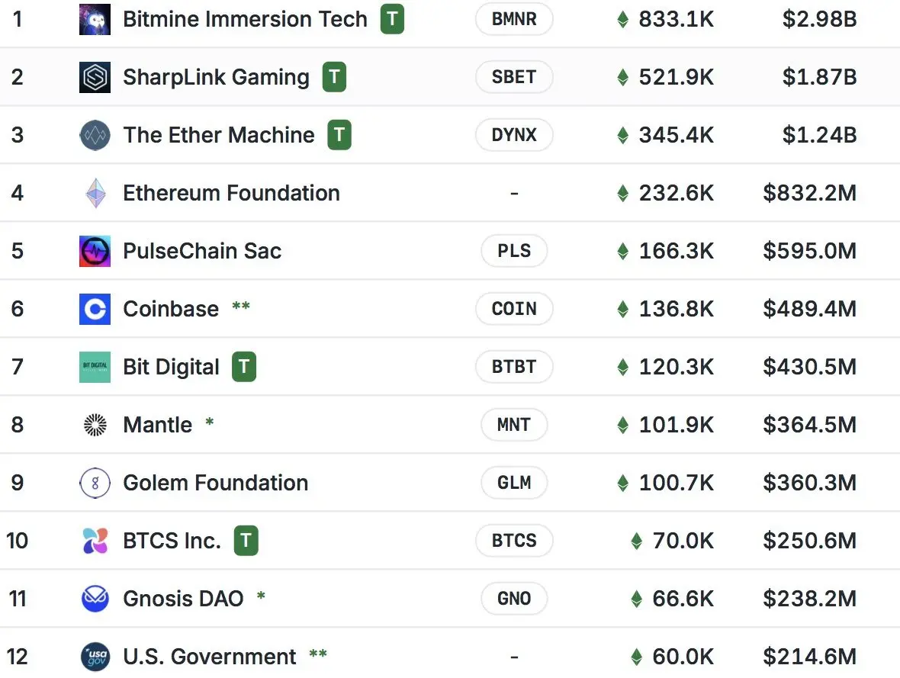Click the SharpLink Gaming logo icon
Screen dimensions: 900x678
(x=95, y=77)
